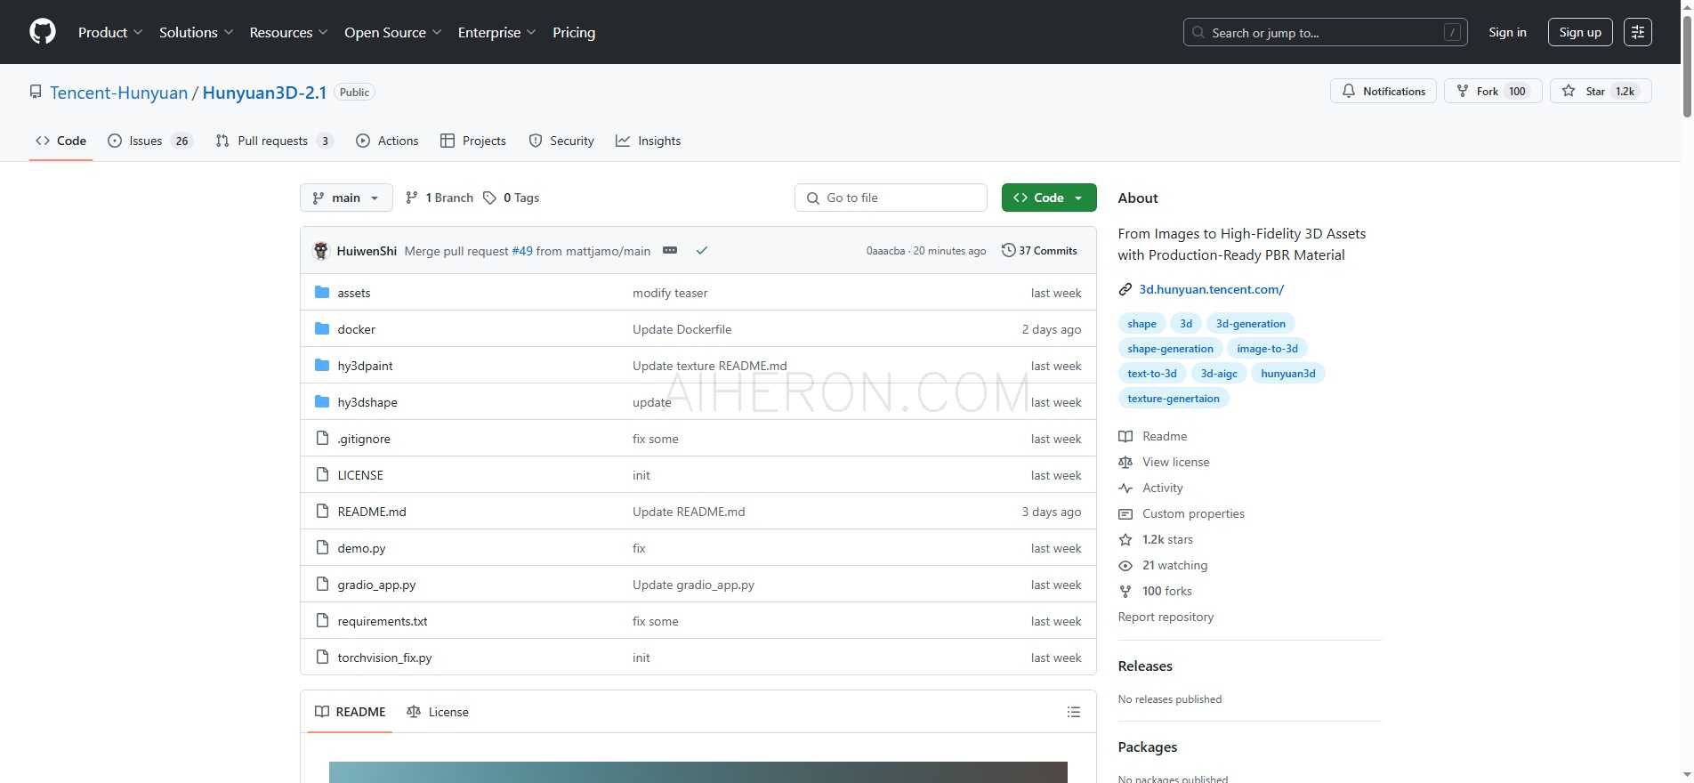Select the README tab
This screenshot has height=783, width=1694.
350,712
